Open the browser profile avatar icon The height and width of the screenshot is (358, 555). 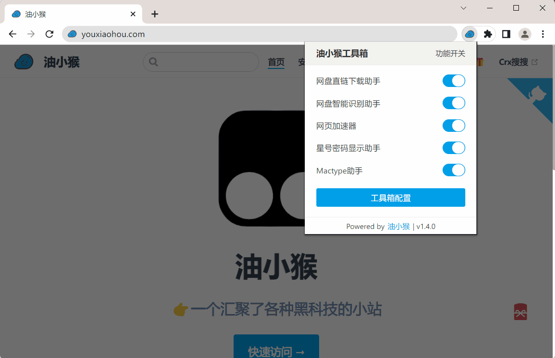524,34
